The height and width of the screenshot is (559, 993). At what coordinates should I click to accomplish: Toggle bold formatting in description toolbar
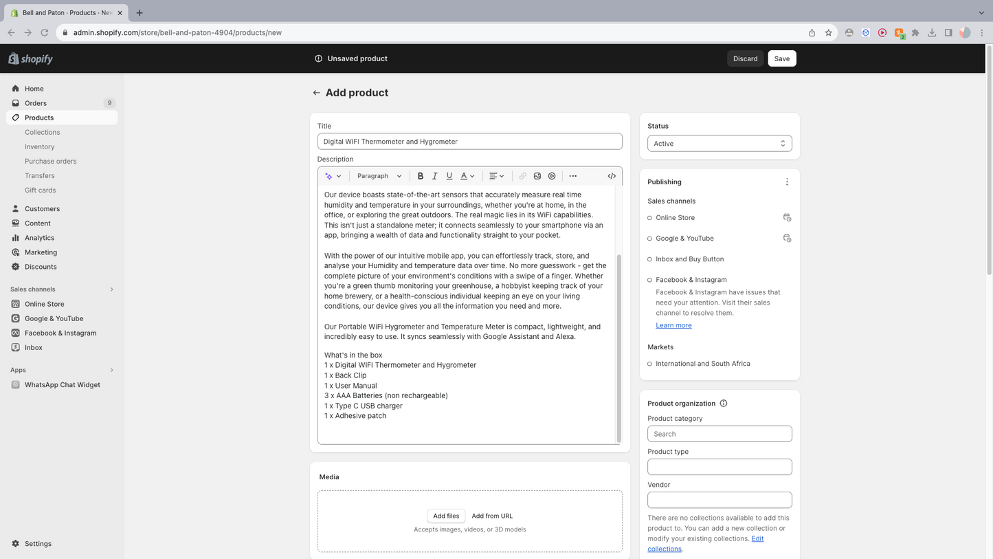coord(421,176)
